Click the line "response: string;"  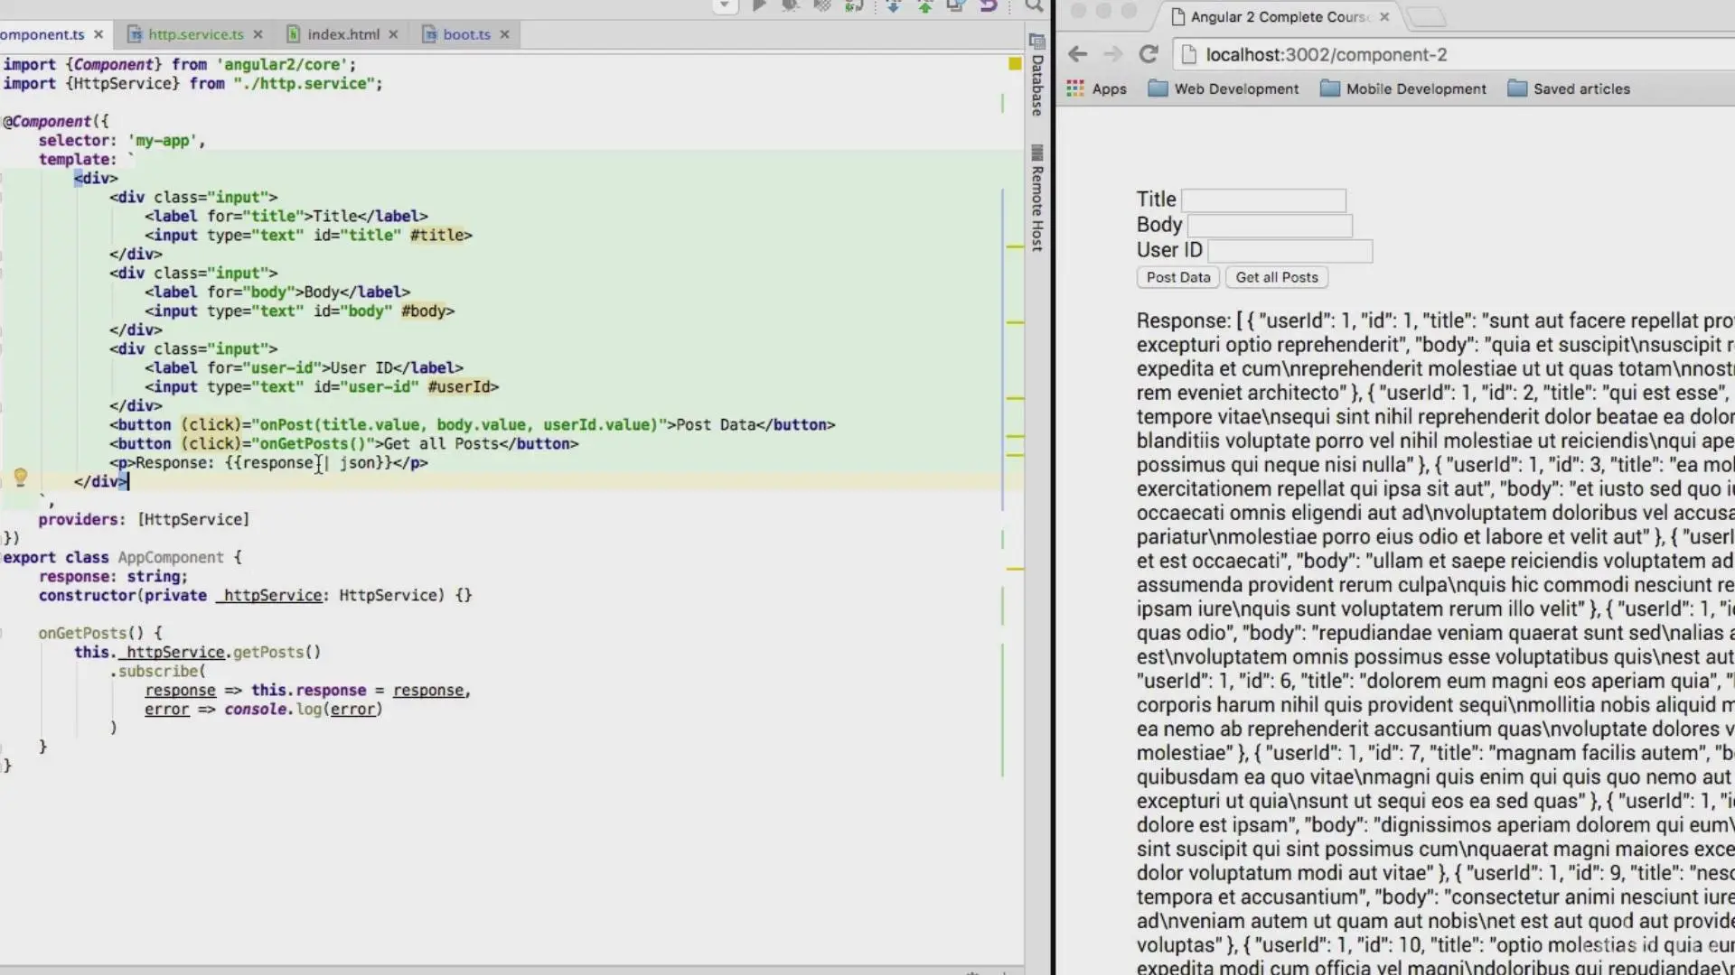click(x=113, y=576)
